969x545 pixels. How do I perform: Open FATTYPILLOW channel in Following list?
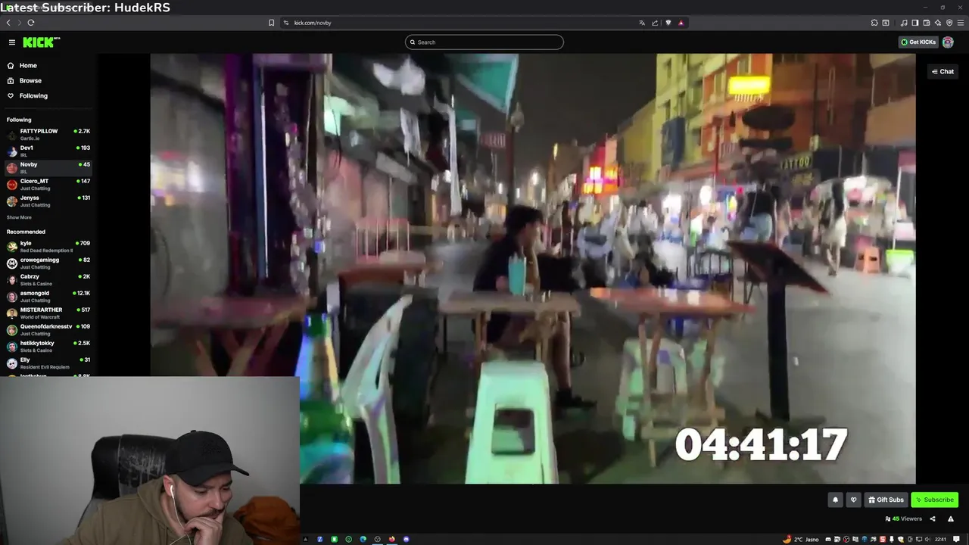pos(48,134)
